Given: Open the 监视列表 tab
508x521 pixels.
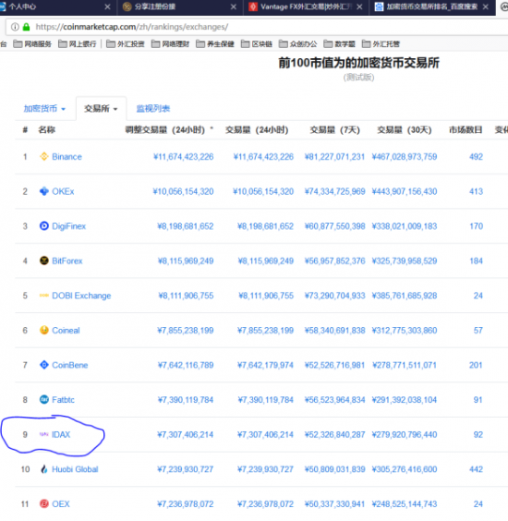Looking at the screenshot, I should 152,108.
